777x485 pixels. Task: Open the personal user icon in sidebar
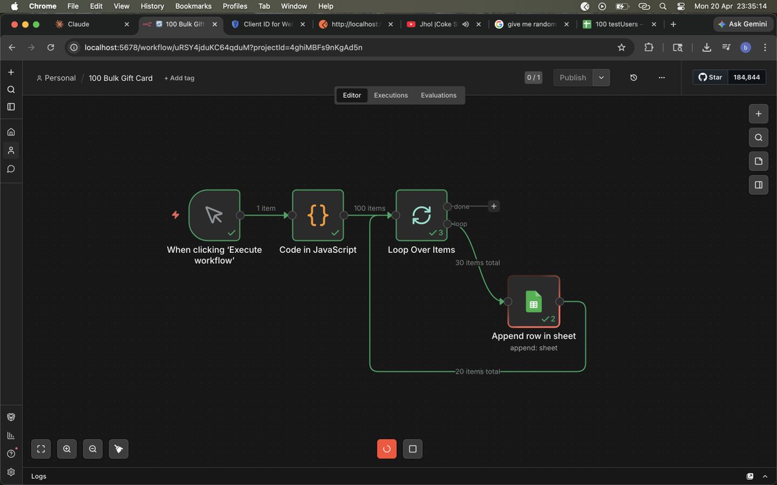(x=11, y=151)
